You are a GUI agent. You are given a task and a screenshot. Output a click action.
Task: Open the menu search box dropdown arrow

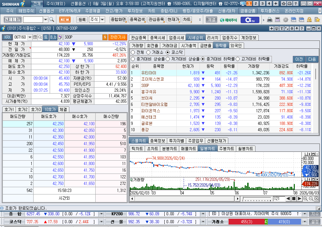pyautogui.click(x=46, y=20)
